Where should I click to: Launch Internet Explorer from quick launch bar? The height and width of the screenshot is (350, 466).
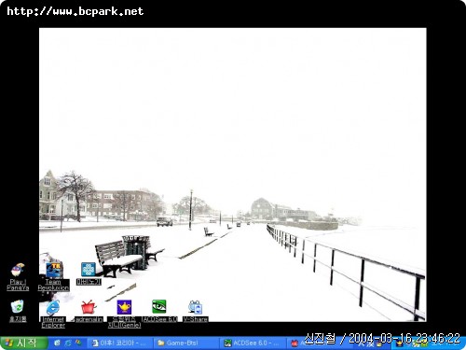coord(68,343)
